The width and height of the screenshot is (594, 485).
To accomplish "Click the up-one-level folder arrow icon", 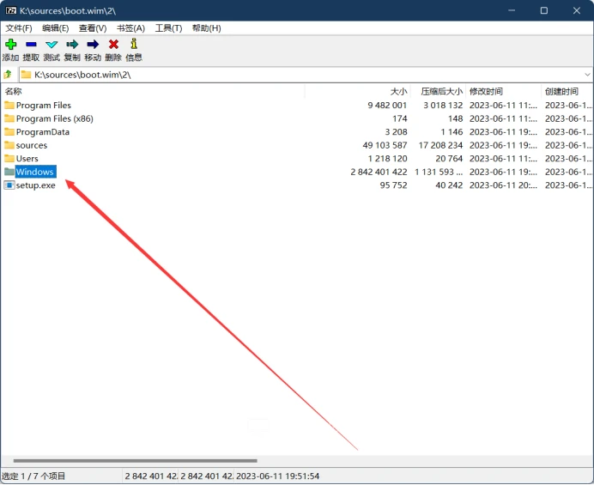I will (8, 75).
